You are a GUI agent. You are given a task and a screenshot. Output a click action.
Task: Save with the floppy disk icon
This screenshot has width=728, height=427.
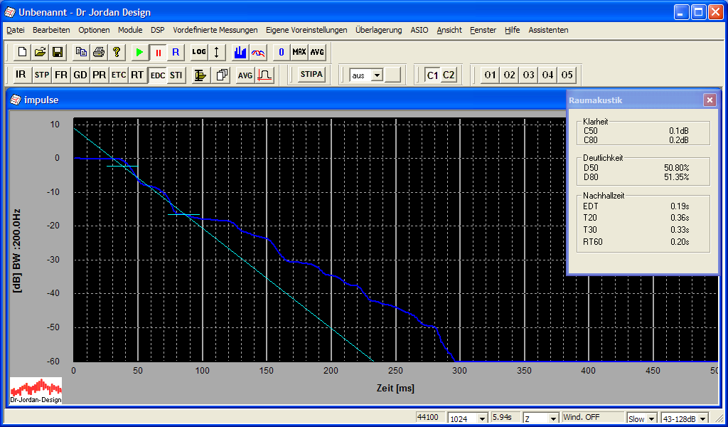[58, 52]
